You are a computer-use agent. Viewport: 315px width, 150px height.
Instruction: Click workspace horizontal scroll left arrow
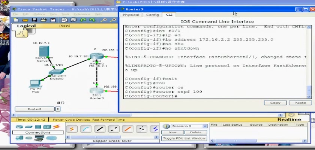(13, 115)
